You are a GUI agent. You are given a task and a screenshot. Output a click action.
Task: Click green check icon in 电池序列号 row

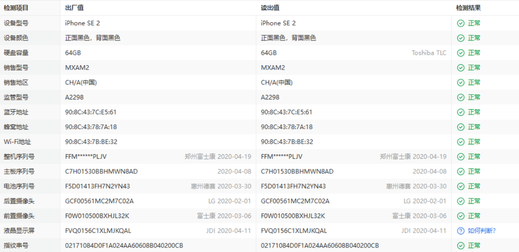coord(461,186)
